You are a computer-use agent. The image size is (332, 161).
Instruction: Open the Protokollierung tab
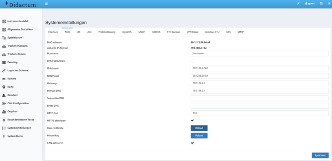[x=107, y=32]
